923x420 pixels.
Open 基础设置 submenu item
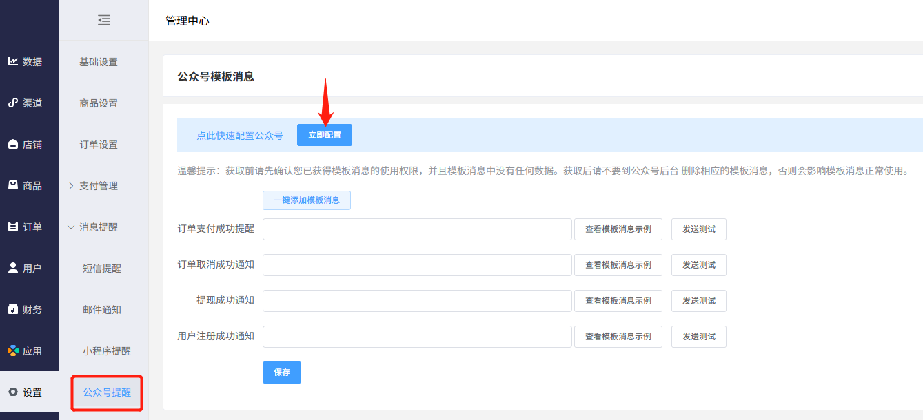click(99, 62)
